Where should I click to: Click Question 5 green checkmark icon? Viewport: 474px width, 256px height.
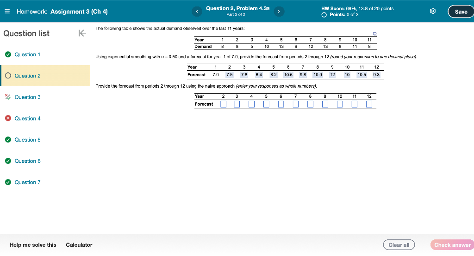click(x=8, y=140)
